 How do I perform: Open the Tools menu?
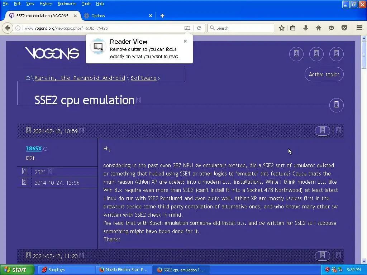coord(86,4)
